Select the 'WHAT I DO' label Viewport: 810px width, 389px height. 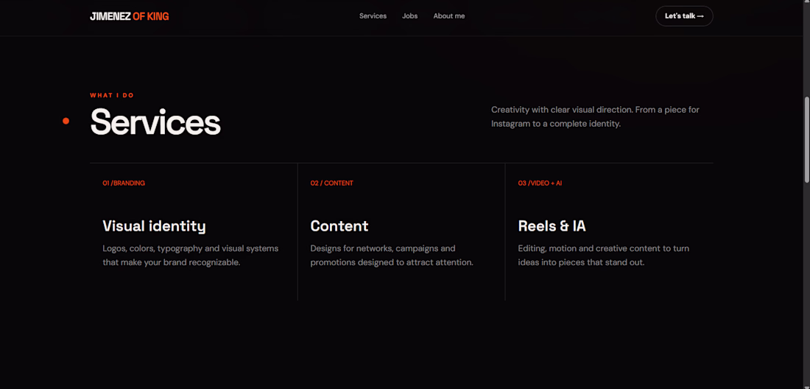coord(112,95)
